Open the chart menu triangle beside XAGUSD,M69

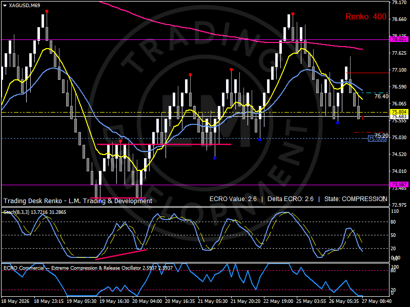[5, 6]
